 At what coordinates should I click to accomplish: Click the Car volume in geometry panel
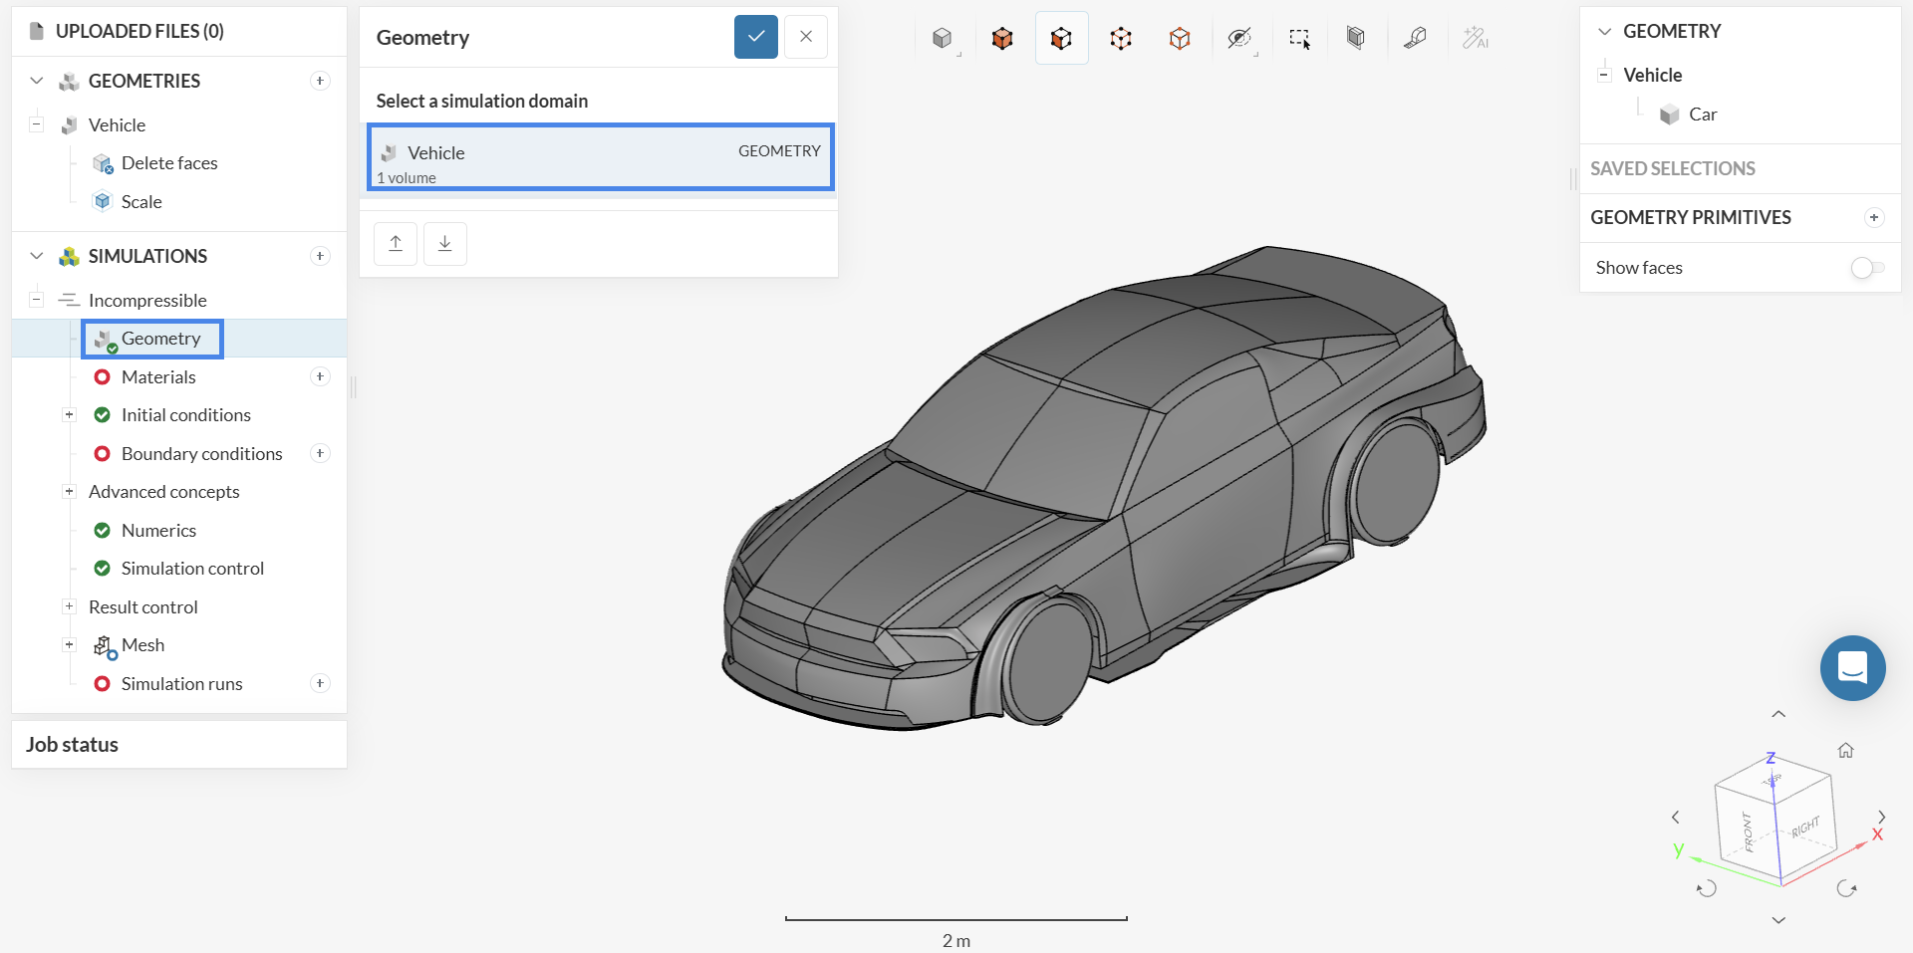pyautogui.click(x=1702, y=115)
